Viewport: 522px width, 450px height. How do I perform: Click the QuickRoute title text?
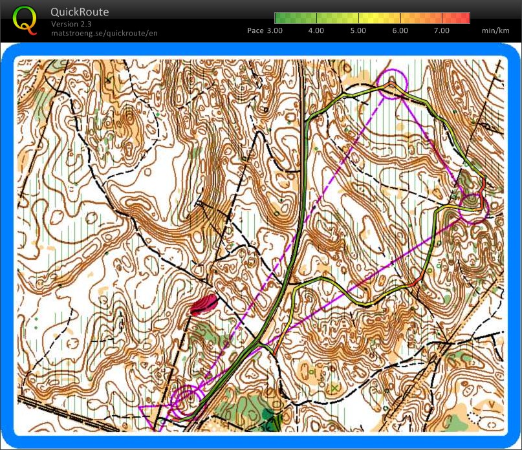pyautogui.click(x=80, y=12)
